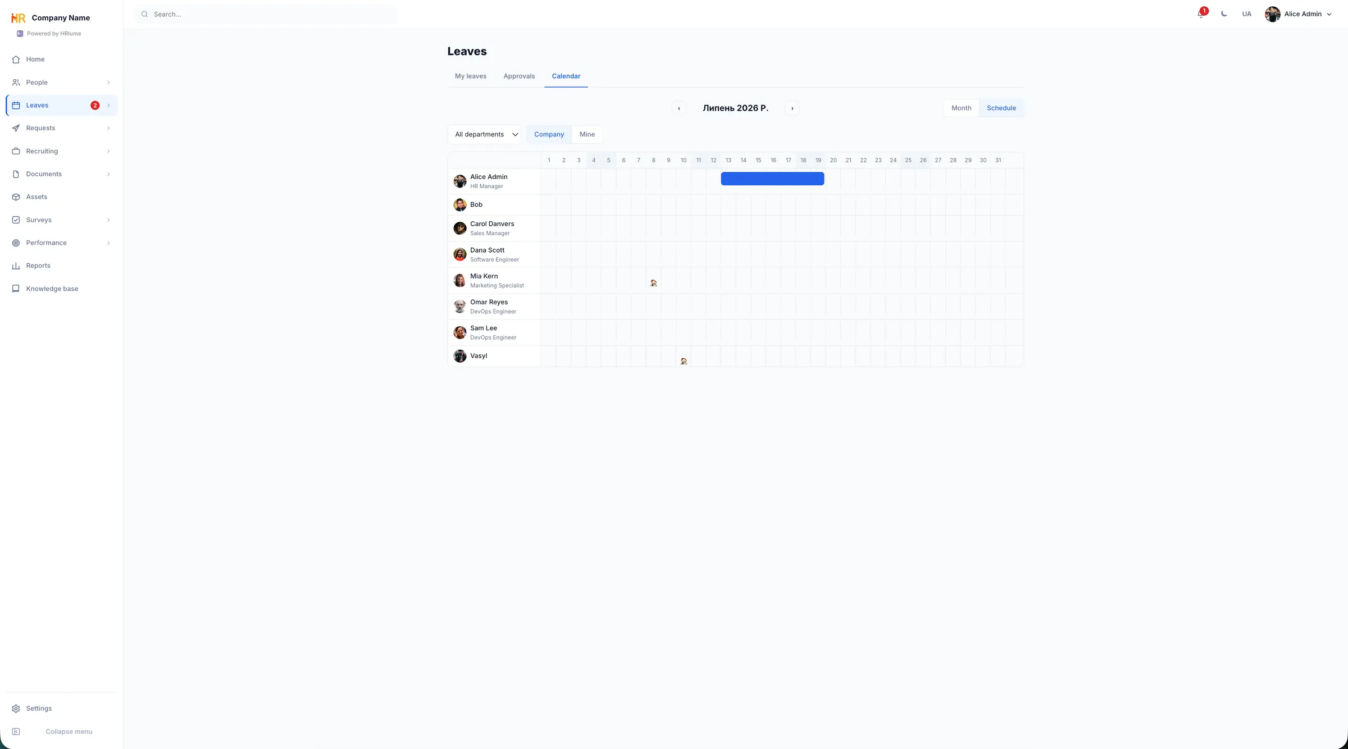Click Mia Kern's home-office icon on day 8

[x=654, y=283]
